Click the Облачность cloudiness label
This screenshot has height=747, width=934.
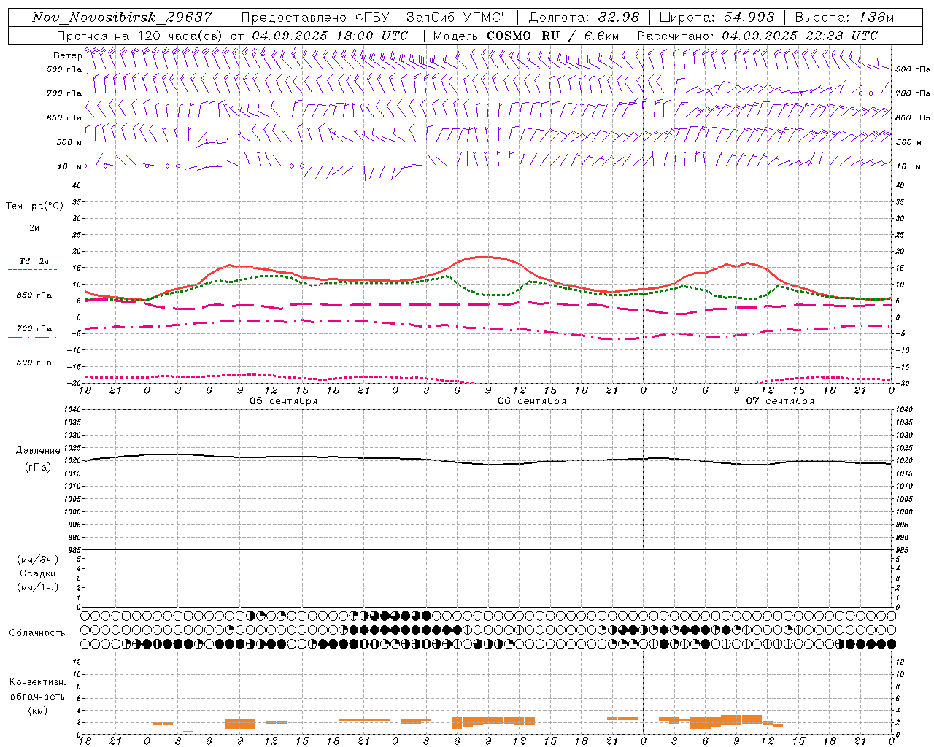pos(37,633)
